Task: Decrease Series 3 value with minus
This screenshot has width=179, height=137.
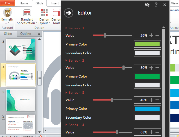Action: (157, 100)
